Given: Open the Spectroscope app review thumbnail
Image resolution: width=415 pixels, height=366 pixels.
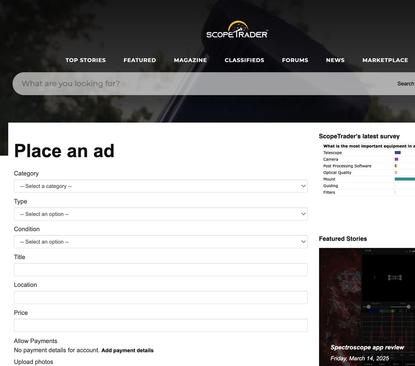Looking at the screenshot, I should click(x=367, y=307).
